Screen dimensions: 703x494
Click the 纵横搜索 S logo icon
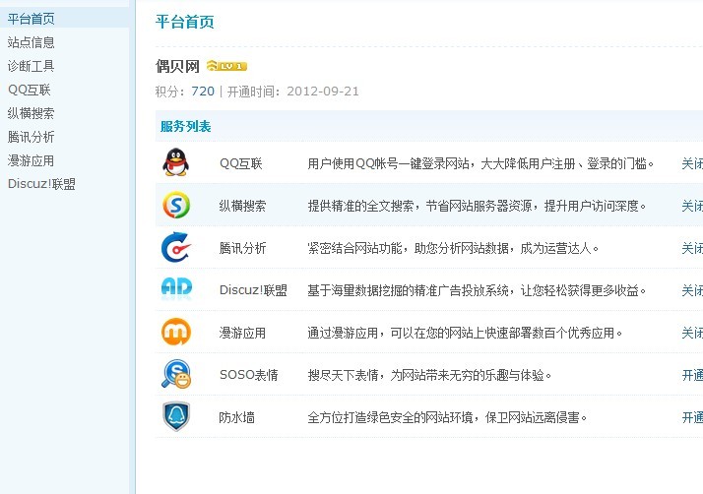176,205
